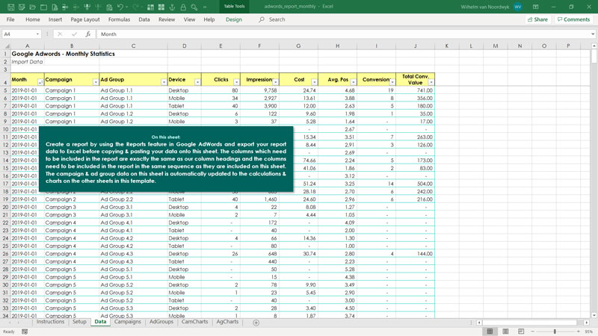
Task: Expand the Name Box dropdown arrow
Action: 37,34
